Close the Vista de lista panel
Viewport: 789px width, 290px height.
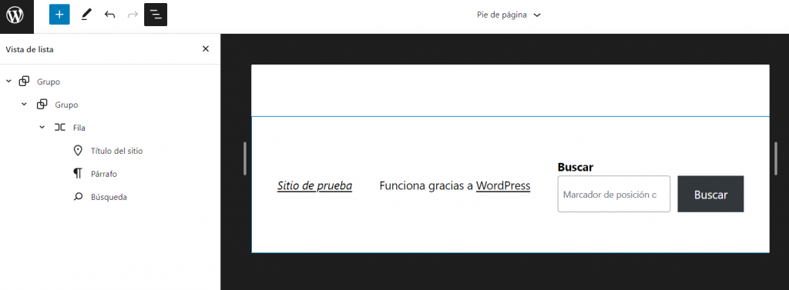205,48
